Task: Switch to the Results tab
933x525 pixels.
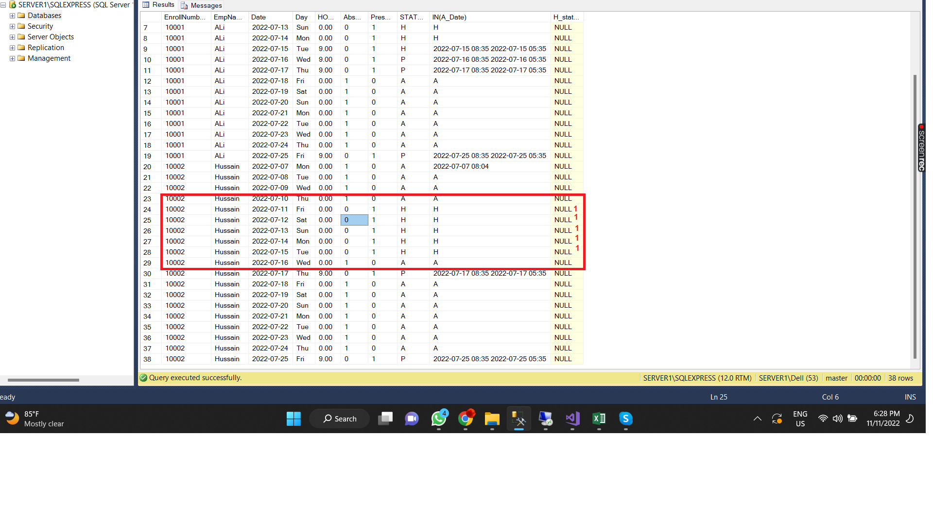Action: tap(158, 5)
